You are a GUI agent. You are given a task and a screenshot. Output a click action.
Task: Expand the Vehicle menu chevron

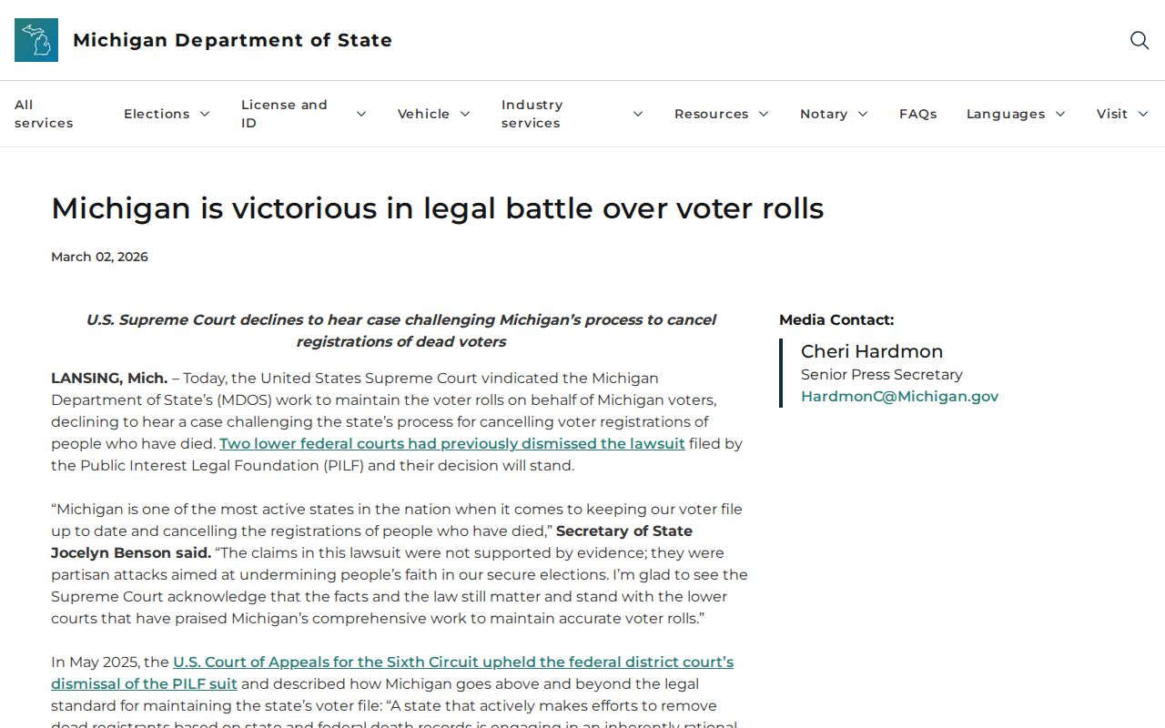(465, 114)
